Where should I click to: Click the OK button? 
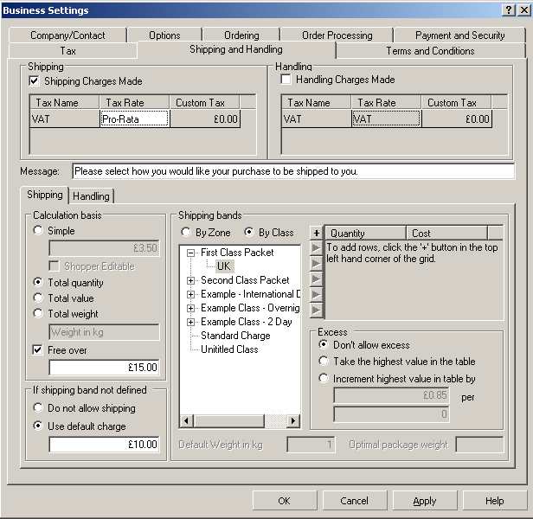tap(284, 501)
